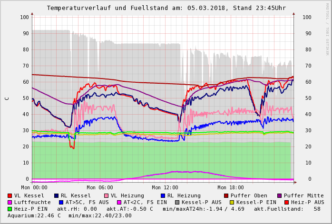Select the blue RL Heizung legend swatch
The width and height of the screenshot is (332, 224).
click(163, 195)
